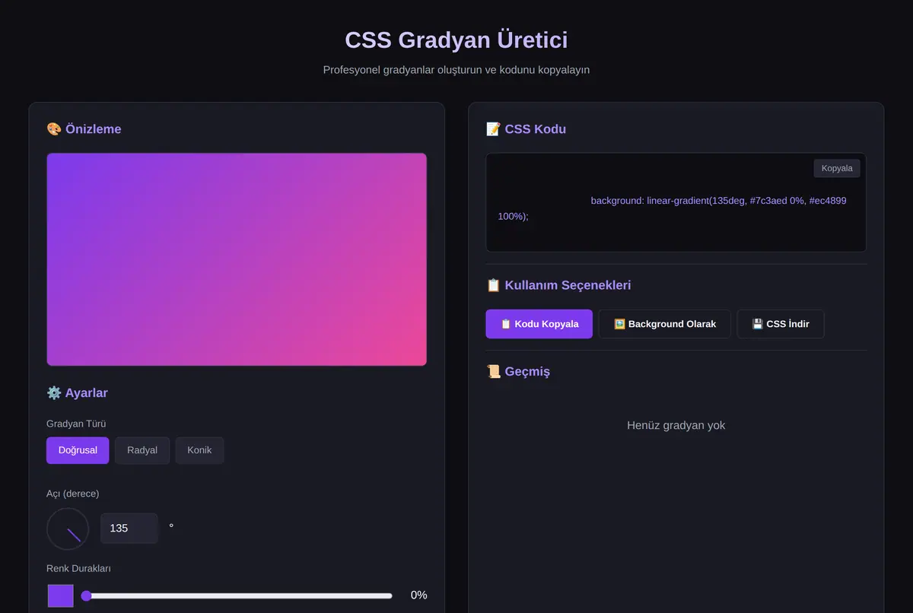
Task: Open the purple color stop swatch
Action: (61, 596)
